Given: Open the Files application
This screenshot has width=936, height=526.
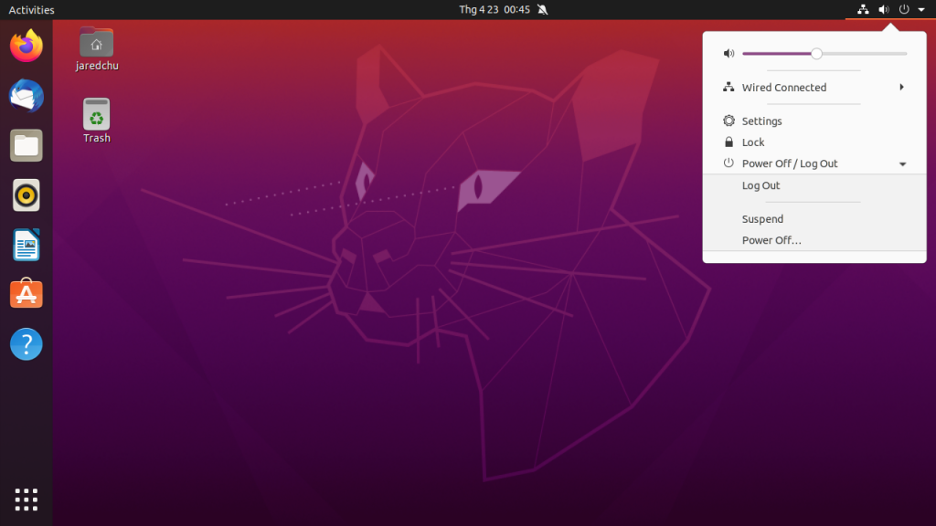Looking at the screenshot, I should [x=25, y=145].
